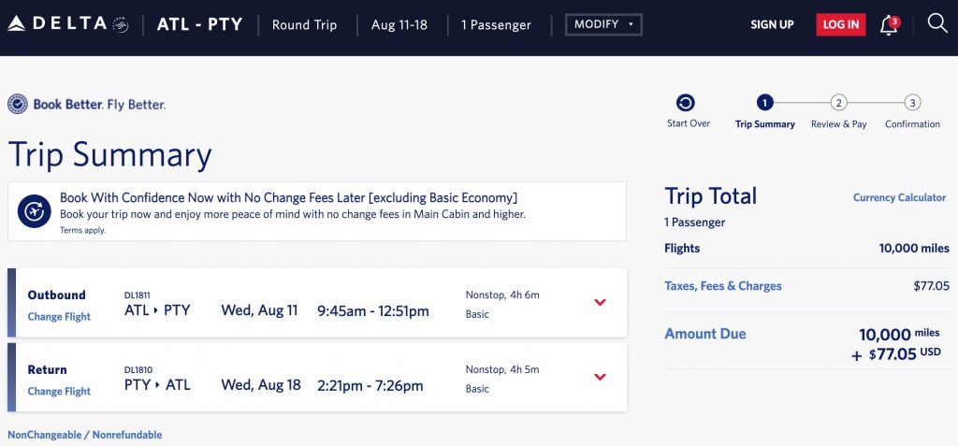The image size is (958, 446).
Task: Change Flight for the Outbound trip
Action: (x=59, y=317)
